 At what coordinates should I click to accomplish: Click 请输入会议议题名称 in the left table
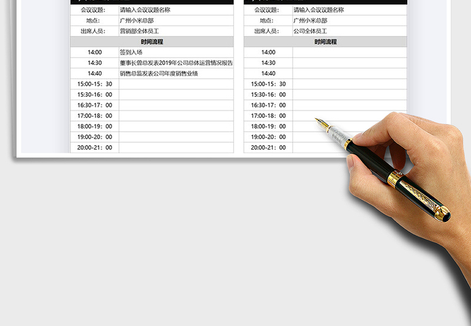pos(145,10)
